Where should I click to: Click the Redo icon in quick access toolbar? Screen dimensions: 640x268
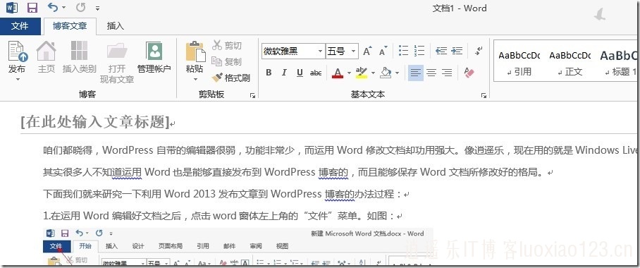coord(81,7)
